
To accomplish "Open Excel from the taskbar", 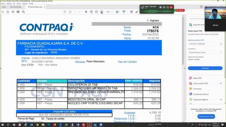I will 66,125.
